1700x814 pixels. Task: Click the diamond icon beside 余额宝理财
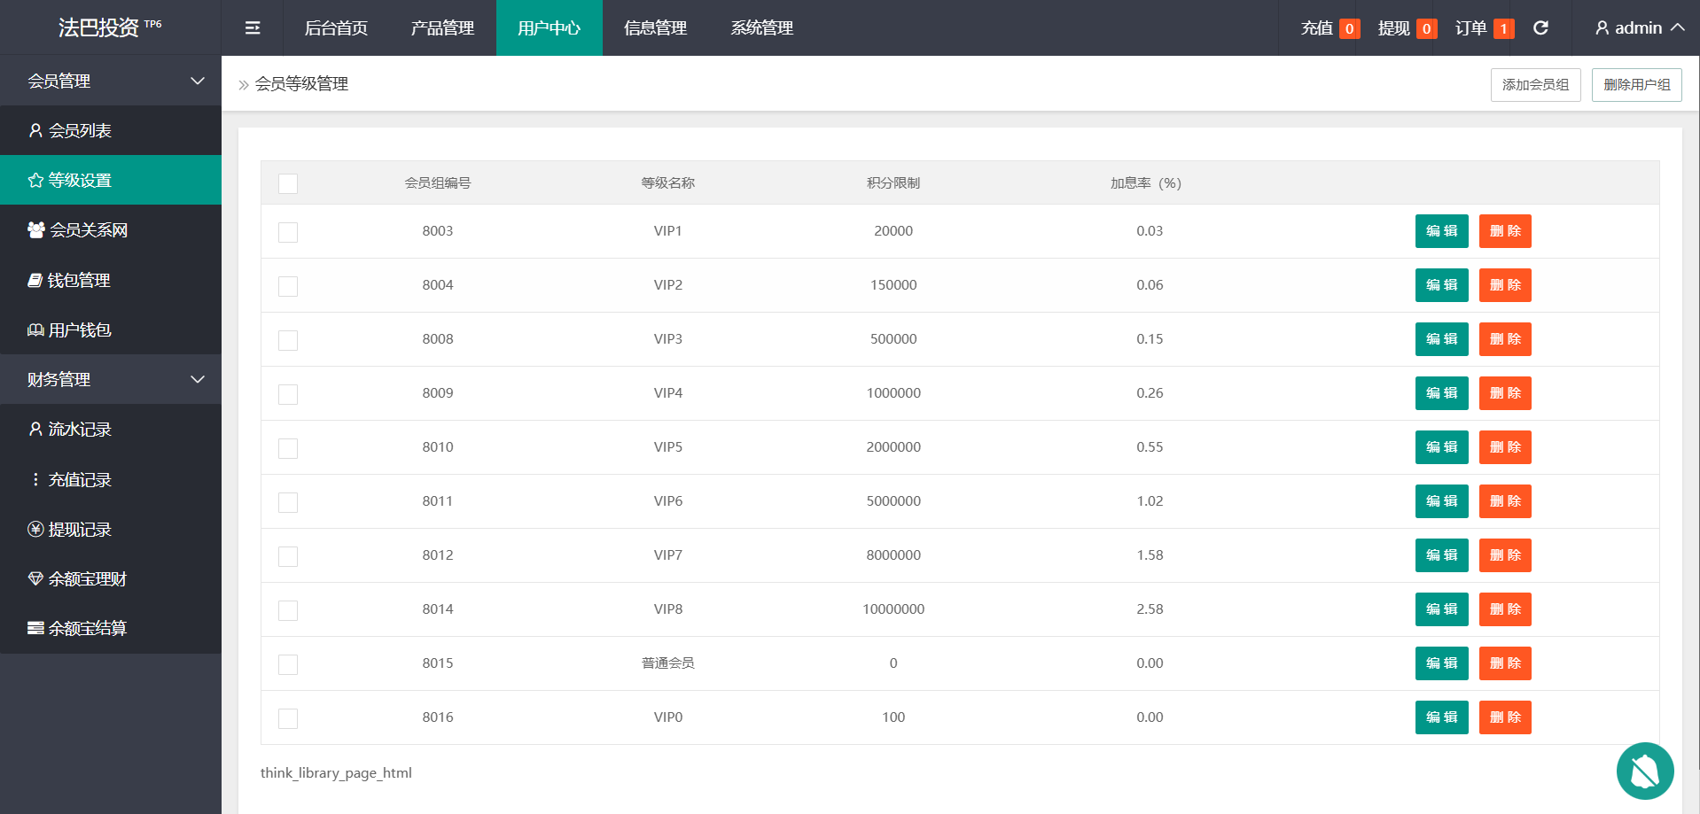click(x=35, y=579)
